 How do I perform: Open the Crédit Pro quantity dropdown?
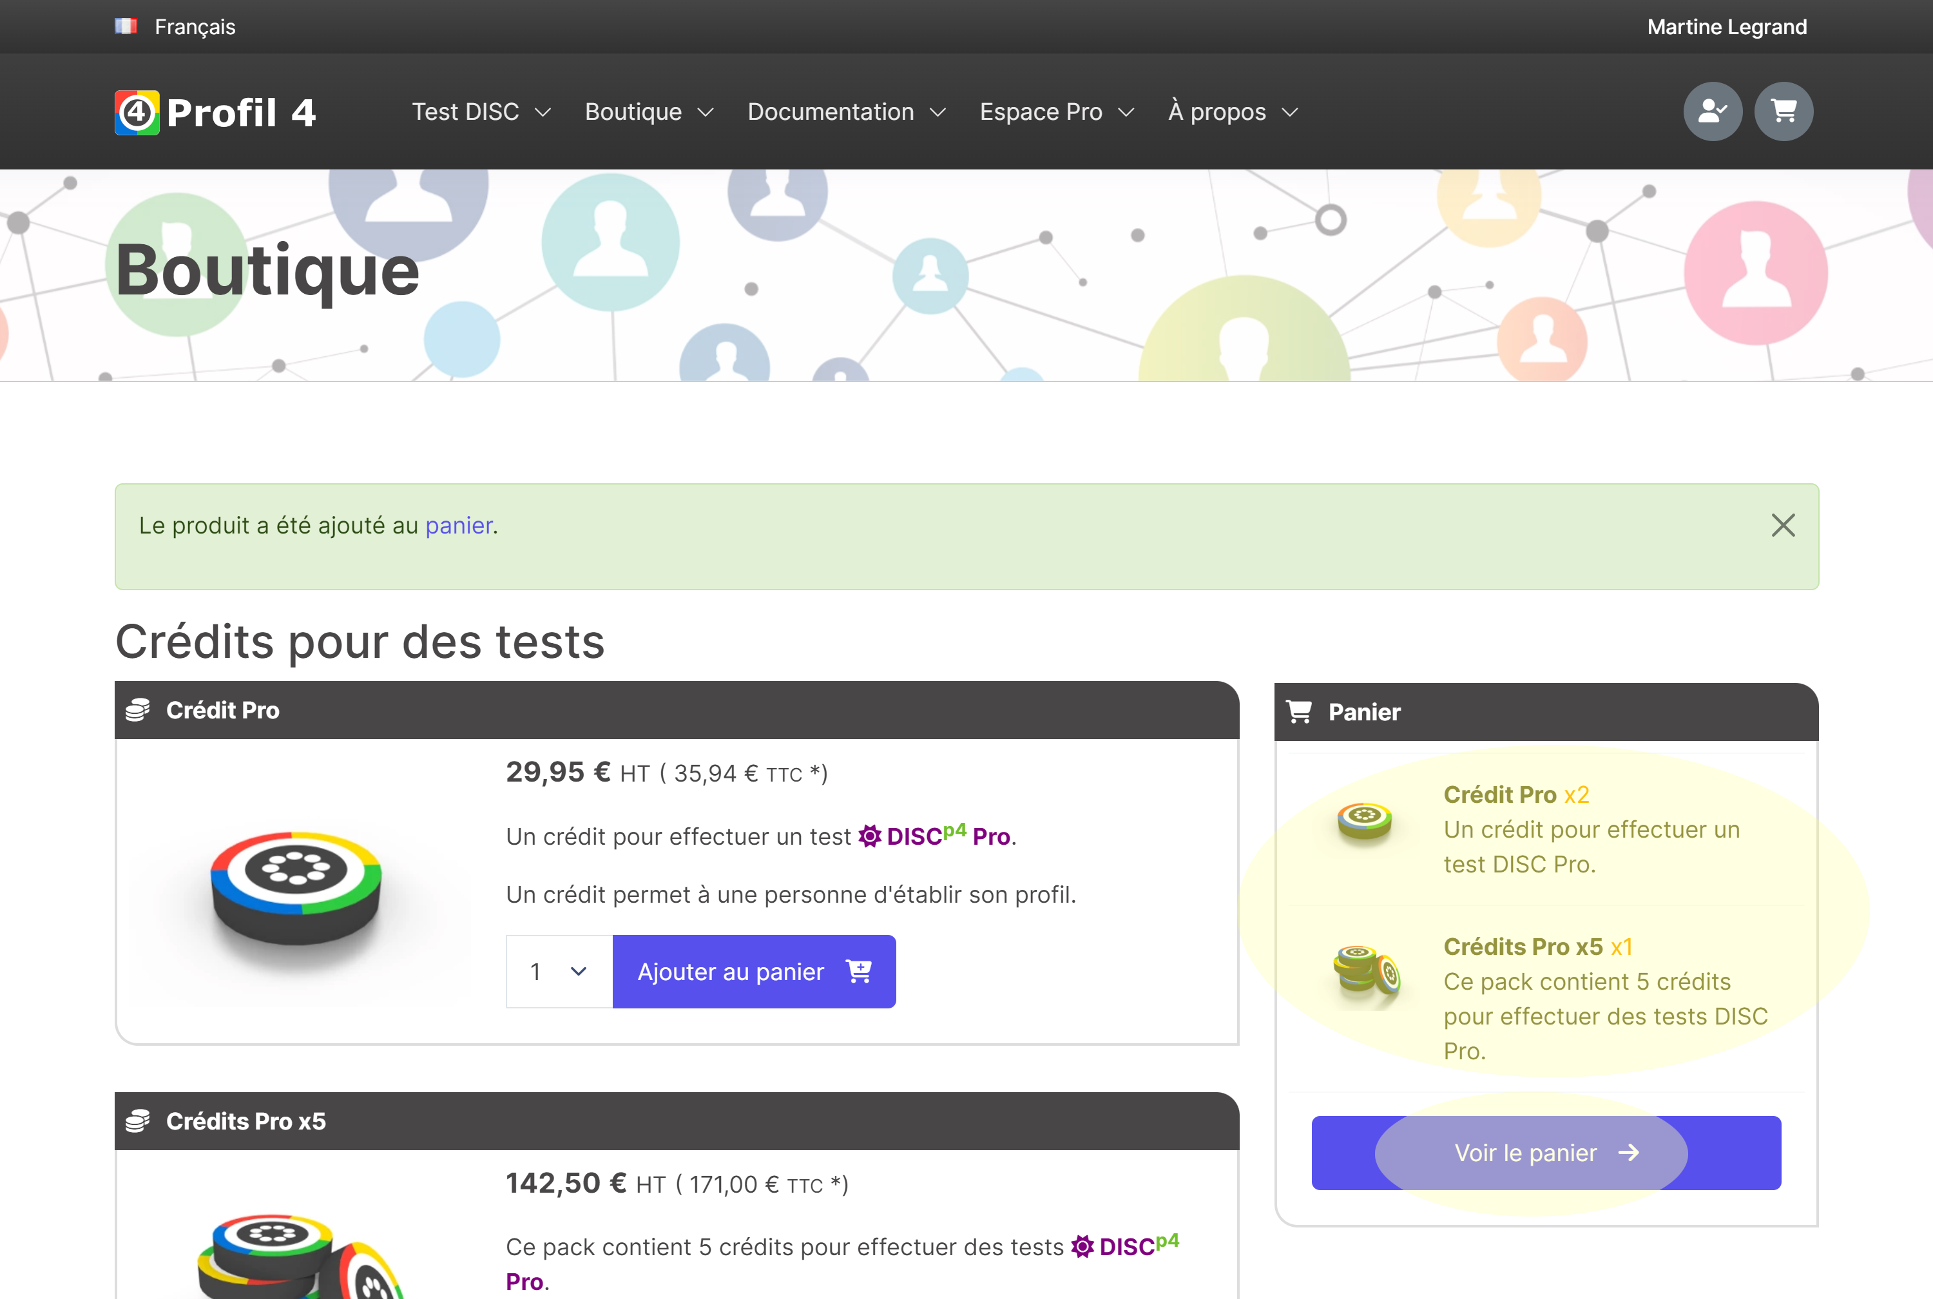click(x=559, y=971)
